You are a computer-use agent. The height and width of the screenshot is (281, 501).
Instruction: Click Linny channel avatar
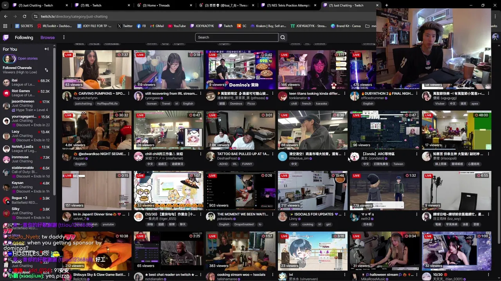pyautogui.click(x=283, y=217)
